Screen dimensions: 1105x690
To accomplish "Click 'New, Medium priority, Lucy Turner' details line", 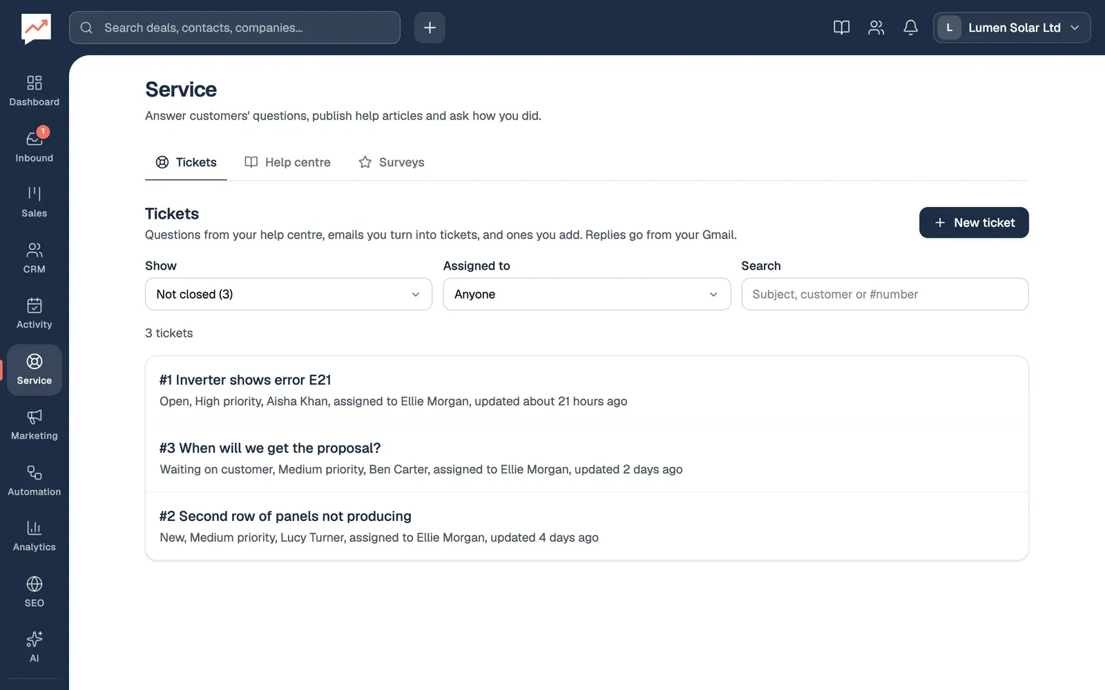I will 378,538.
